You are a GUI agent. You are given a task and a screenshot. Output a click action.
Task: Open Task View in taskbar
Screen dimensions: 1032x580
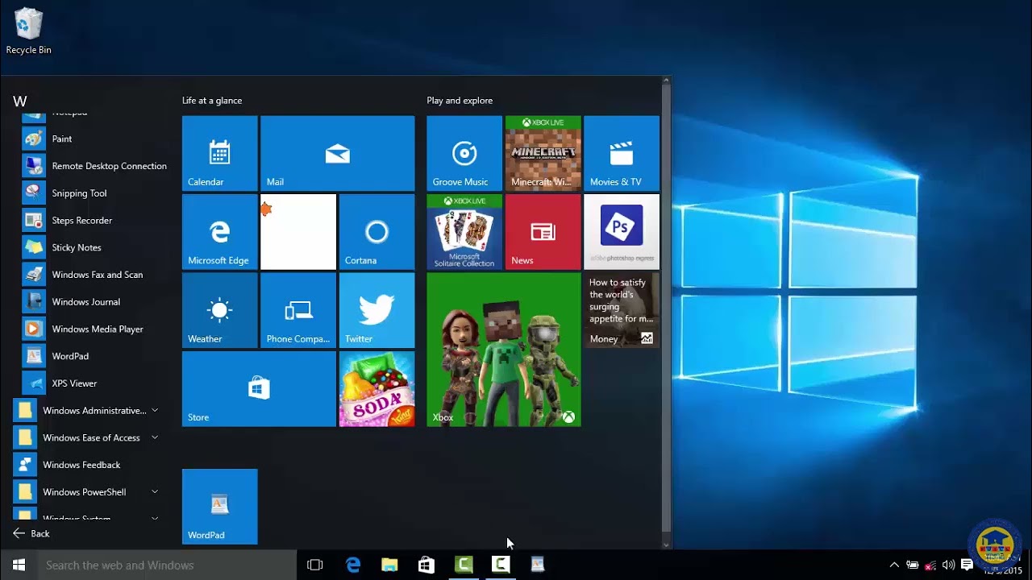315,565
